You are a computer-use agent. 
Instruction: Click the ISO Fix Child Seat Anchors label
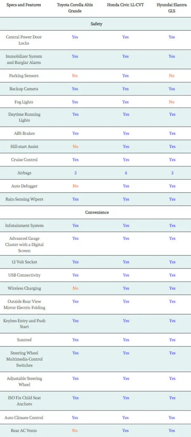pos(24,401)
